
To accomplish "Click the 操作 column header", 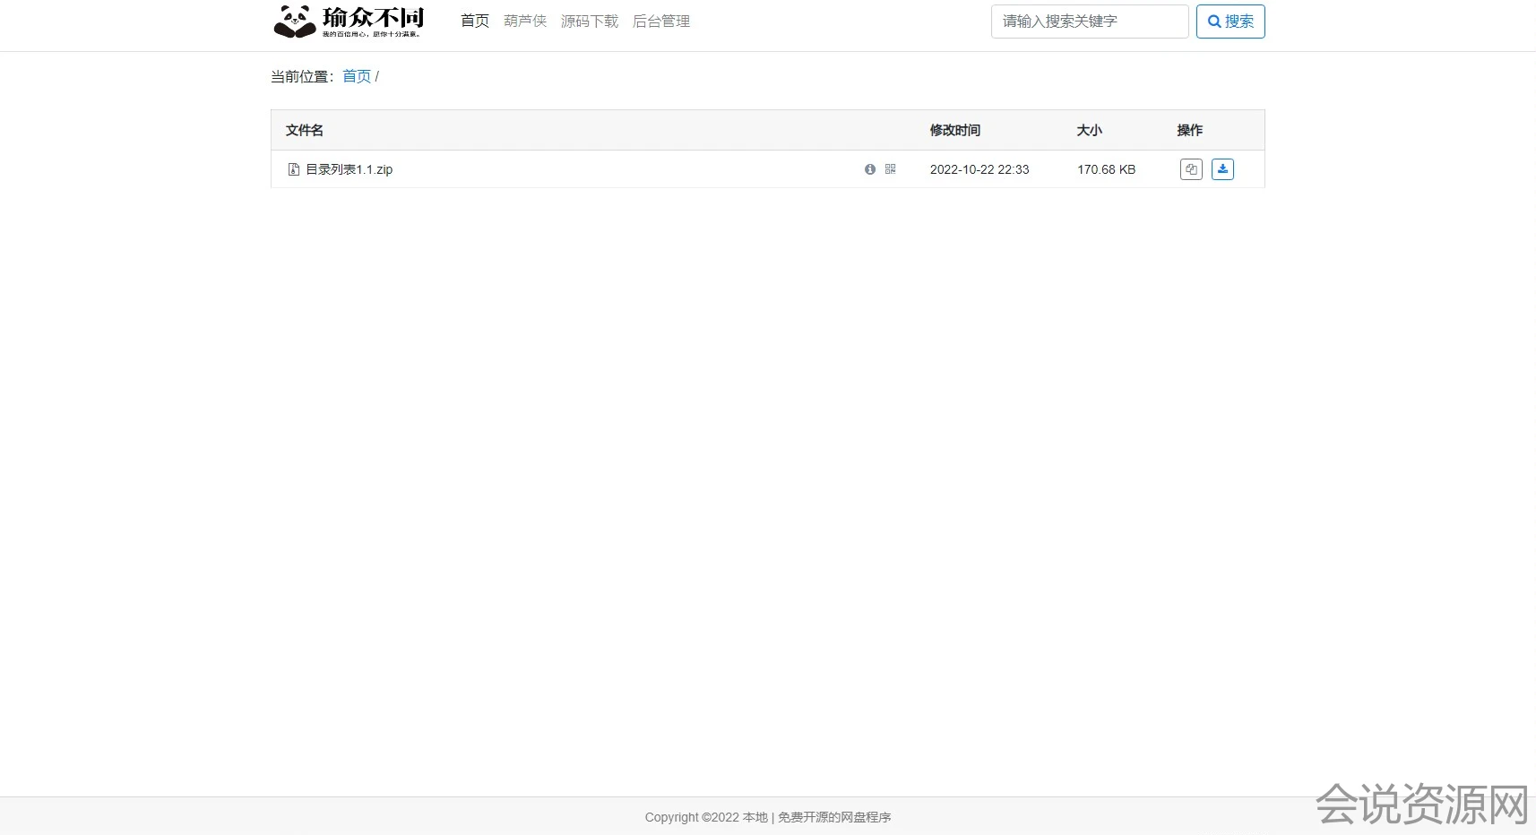I will point(1189,131).
